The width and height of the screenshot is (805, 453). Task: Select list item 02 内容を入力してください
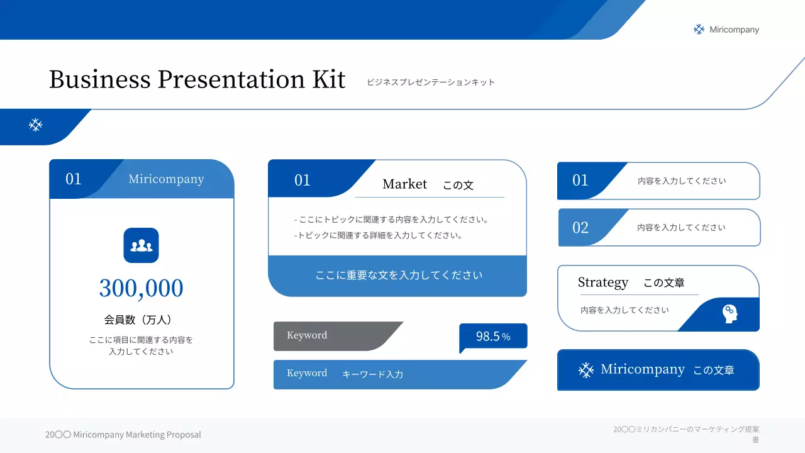click(x=681, y=228)
